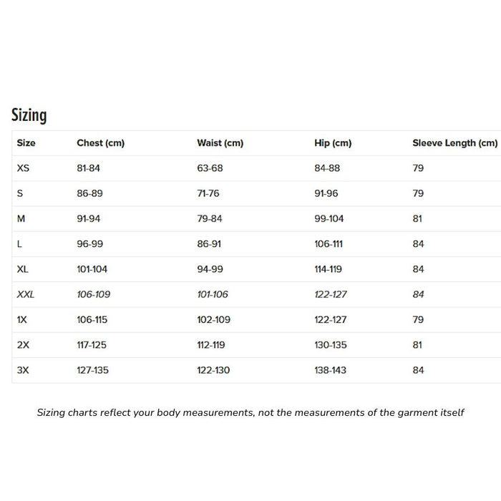The height and width of the screenshot is (501, 501).
Task: Click chest value 106-109 in XXL row
Action: (93, 294)
